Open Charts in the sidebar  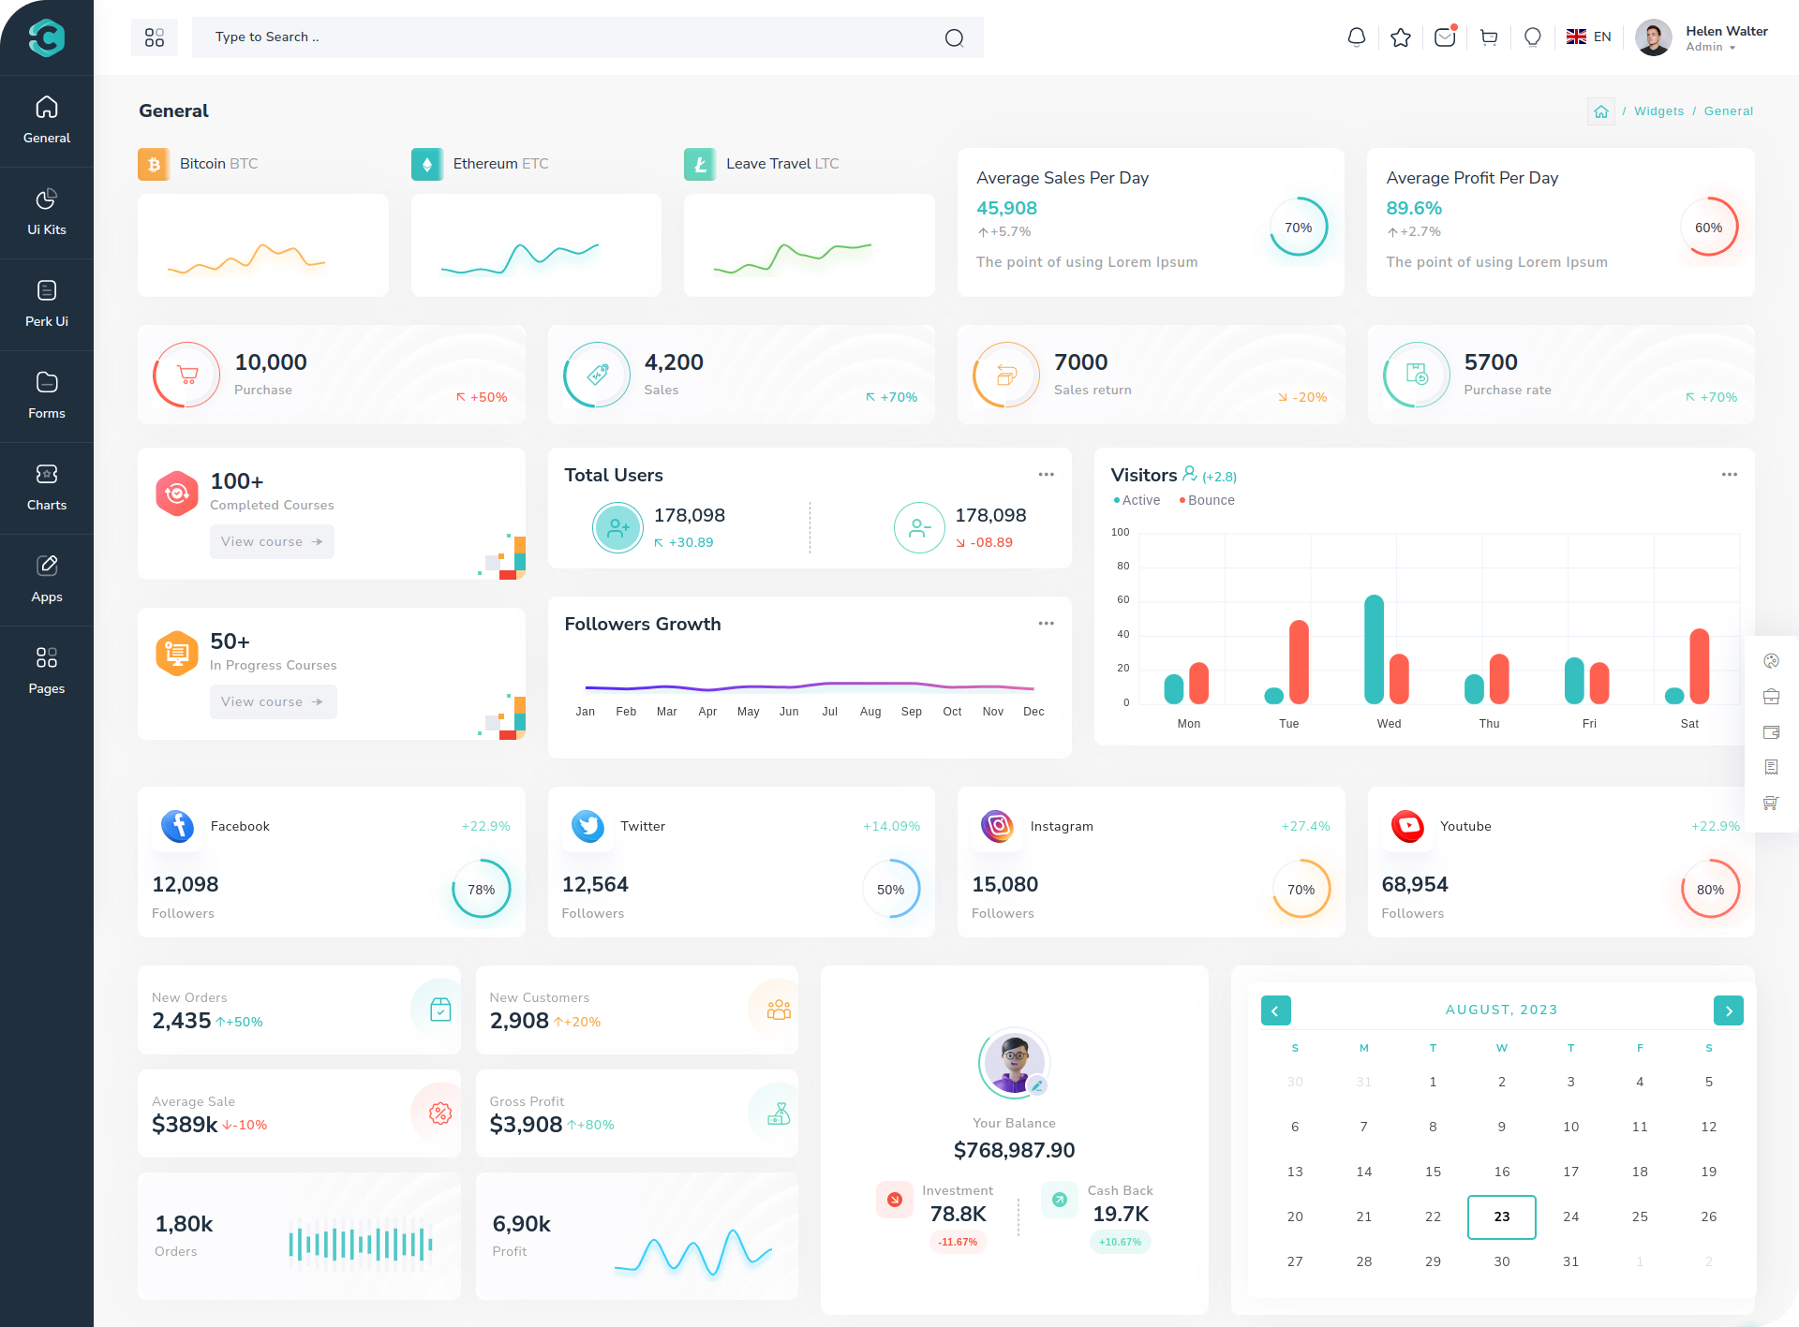(x=47, y=487)
